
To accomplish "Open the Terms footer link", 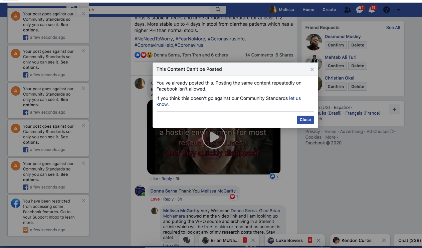I will click(330, 131).
